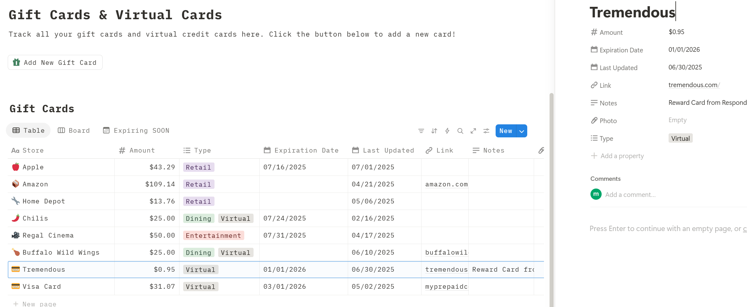747x307 pixels.
Task: Click the Retail tag in Apple row
Action: 198,167
